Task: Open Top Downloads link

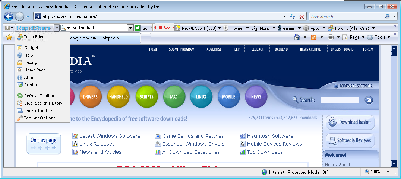Action: pyautogui.click(x=265, y=152)
